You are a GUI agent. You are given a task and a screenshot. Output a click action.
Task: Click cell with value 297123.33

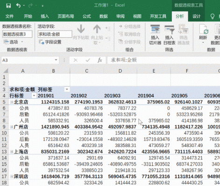(x=154, y=170)
